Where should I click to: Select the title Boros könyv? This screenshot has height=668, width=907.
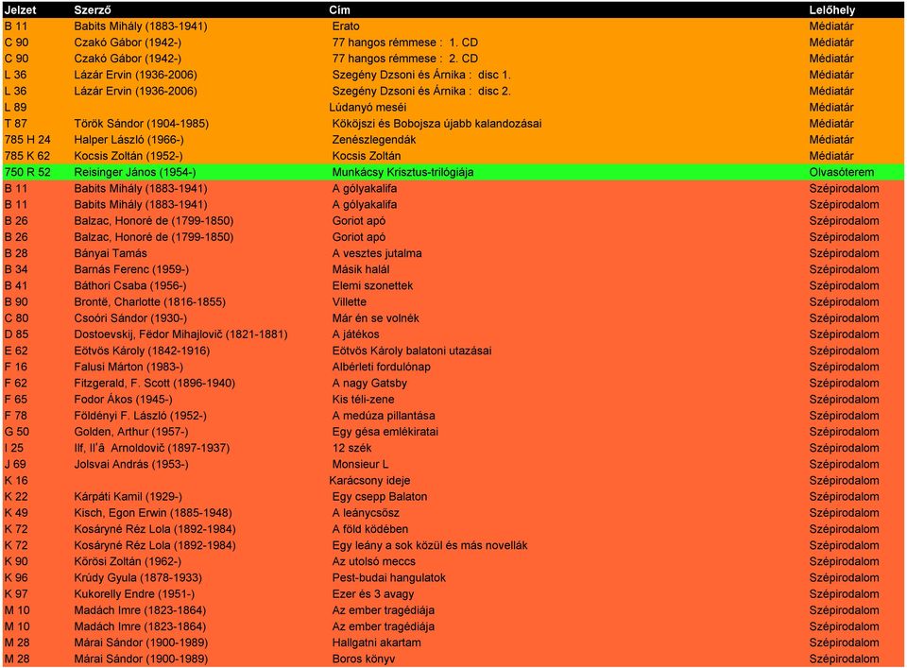pos(363,658)
